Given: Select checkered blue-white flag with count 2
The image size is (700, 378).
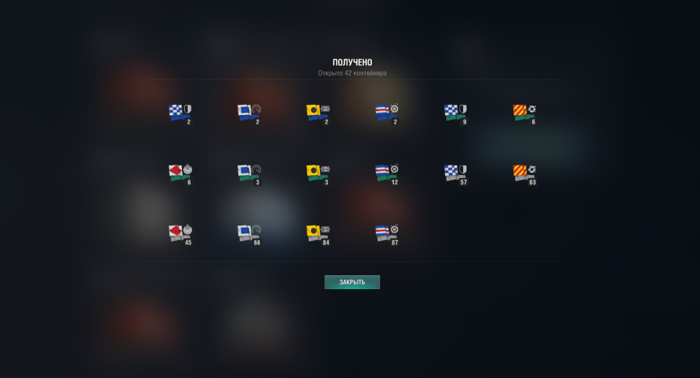Looking at the screenshot, I should pyautogui.click(x=181, y=114).
